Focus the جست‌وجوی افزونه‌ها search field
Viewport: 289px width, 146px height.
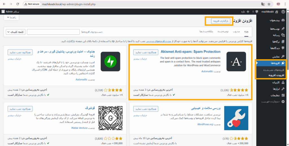point(53,32)
